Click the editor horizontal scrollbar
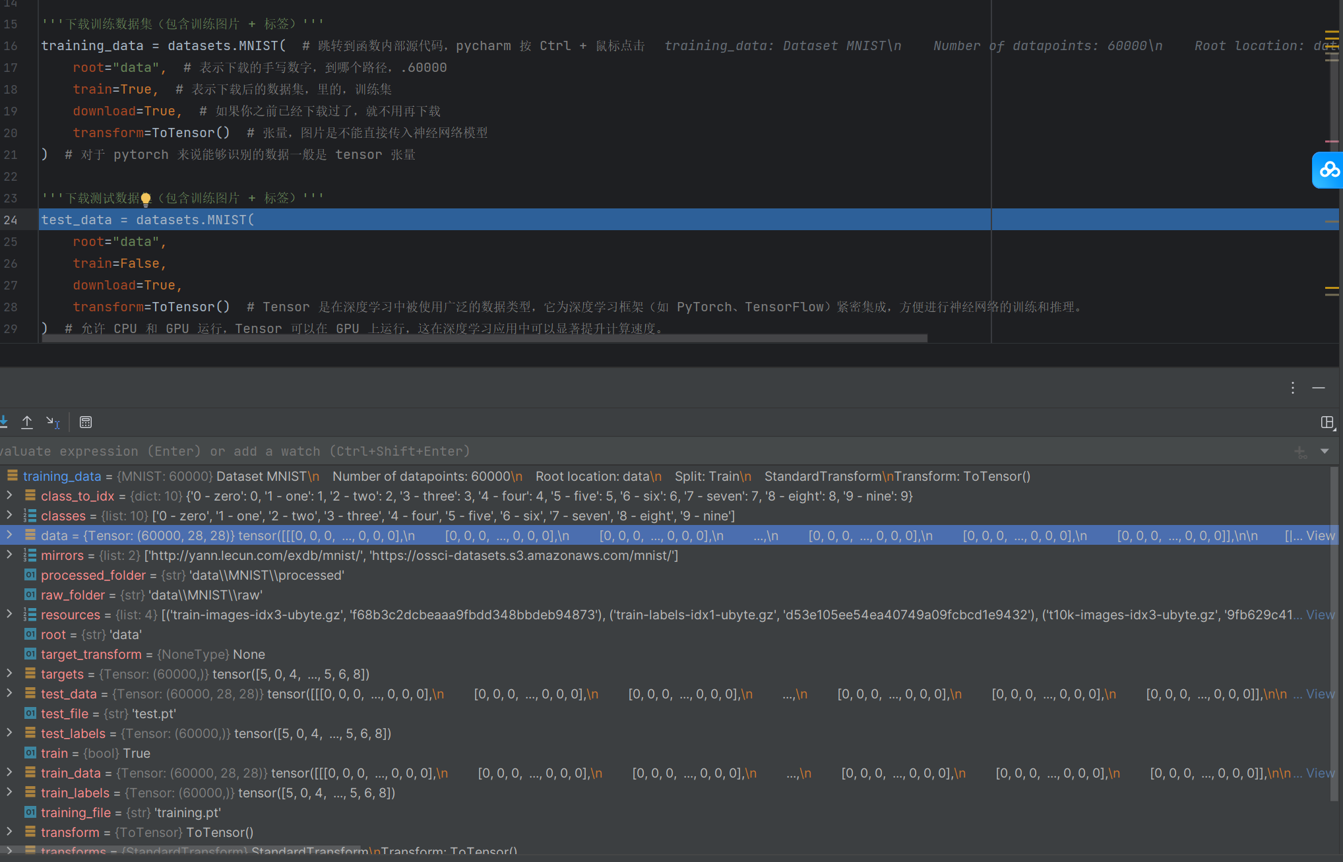Screen dimensions: 1343x862 484,338
